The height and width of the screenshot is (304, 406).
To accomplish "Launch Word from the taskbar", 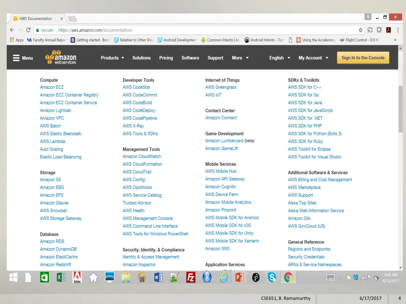I will 158,277.
